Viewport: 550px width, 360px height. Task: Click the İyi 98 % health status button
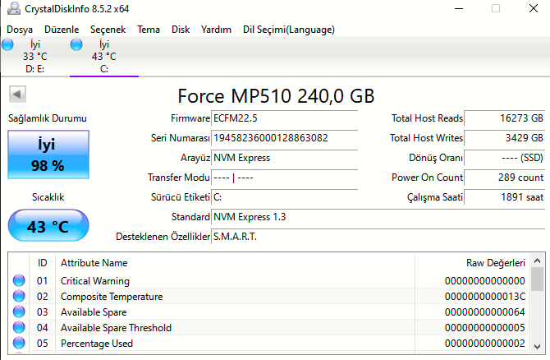(47, 155)
